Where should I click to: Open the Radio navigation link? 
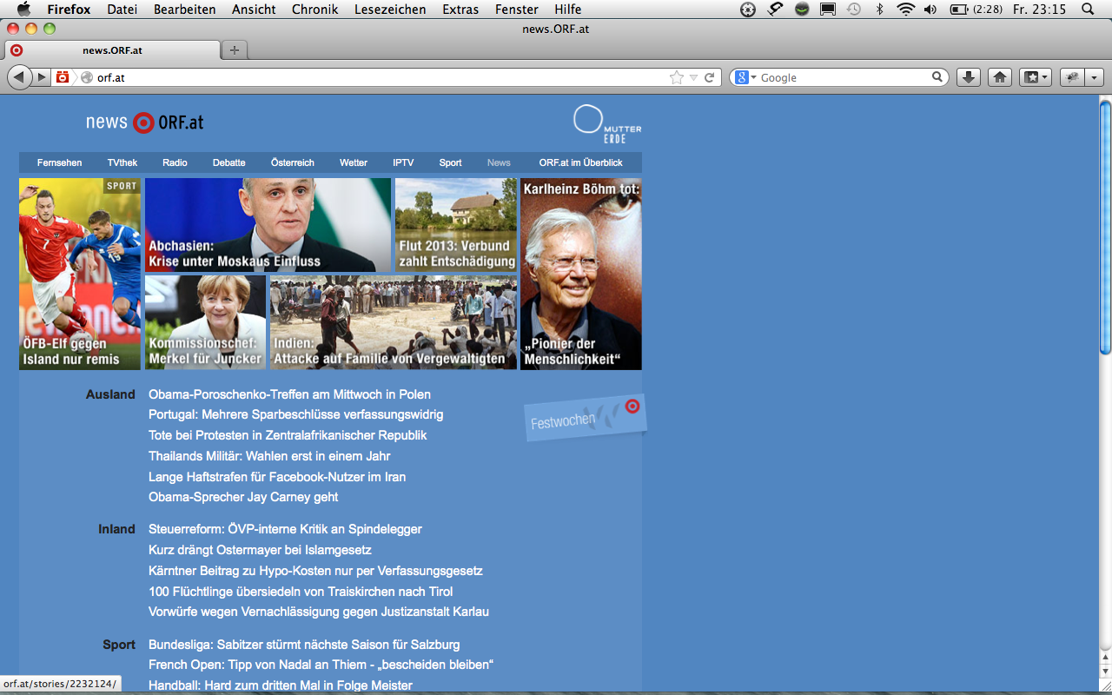pos(175,162)
